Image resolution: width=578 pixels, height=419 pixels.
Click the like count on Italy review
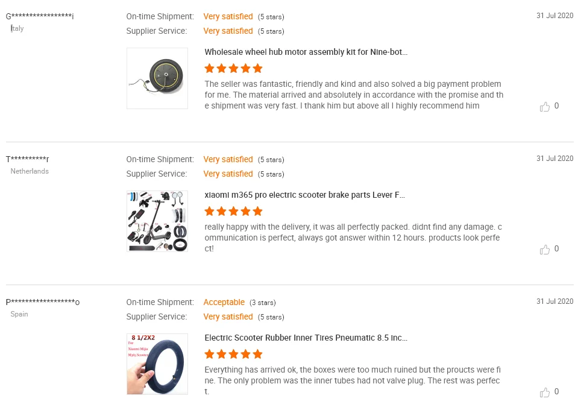point(556,106)
